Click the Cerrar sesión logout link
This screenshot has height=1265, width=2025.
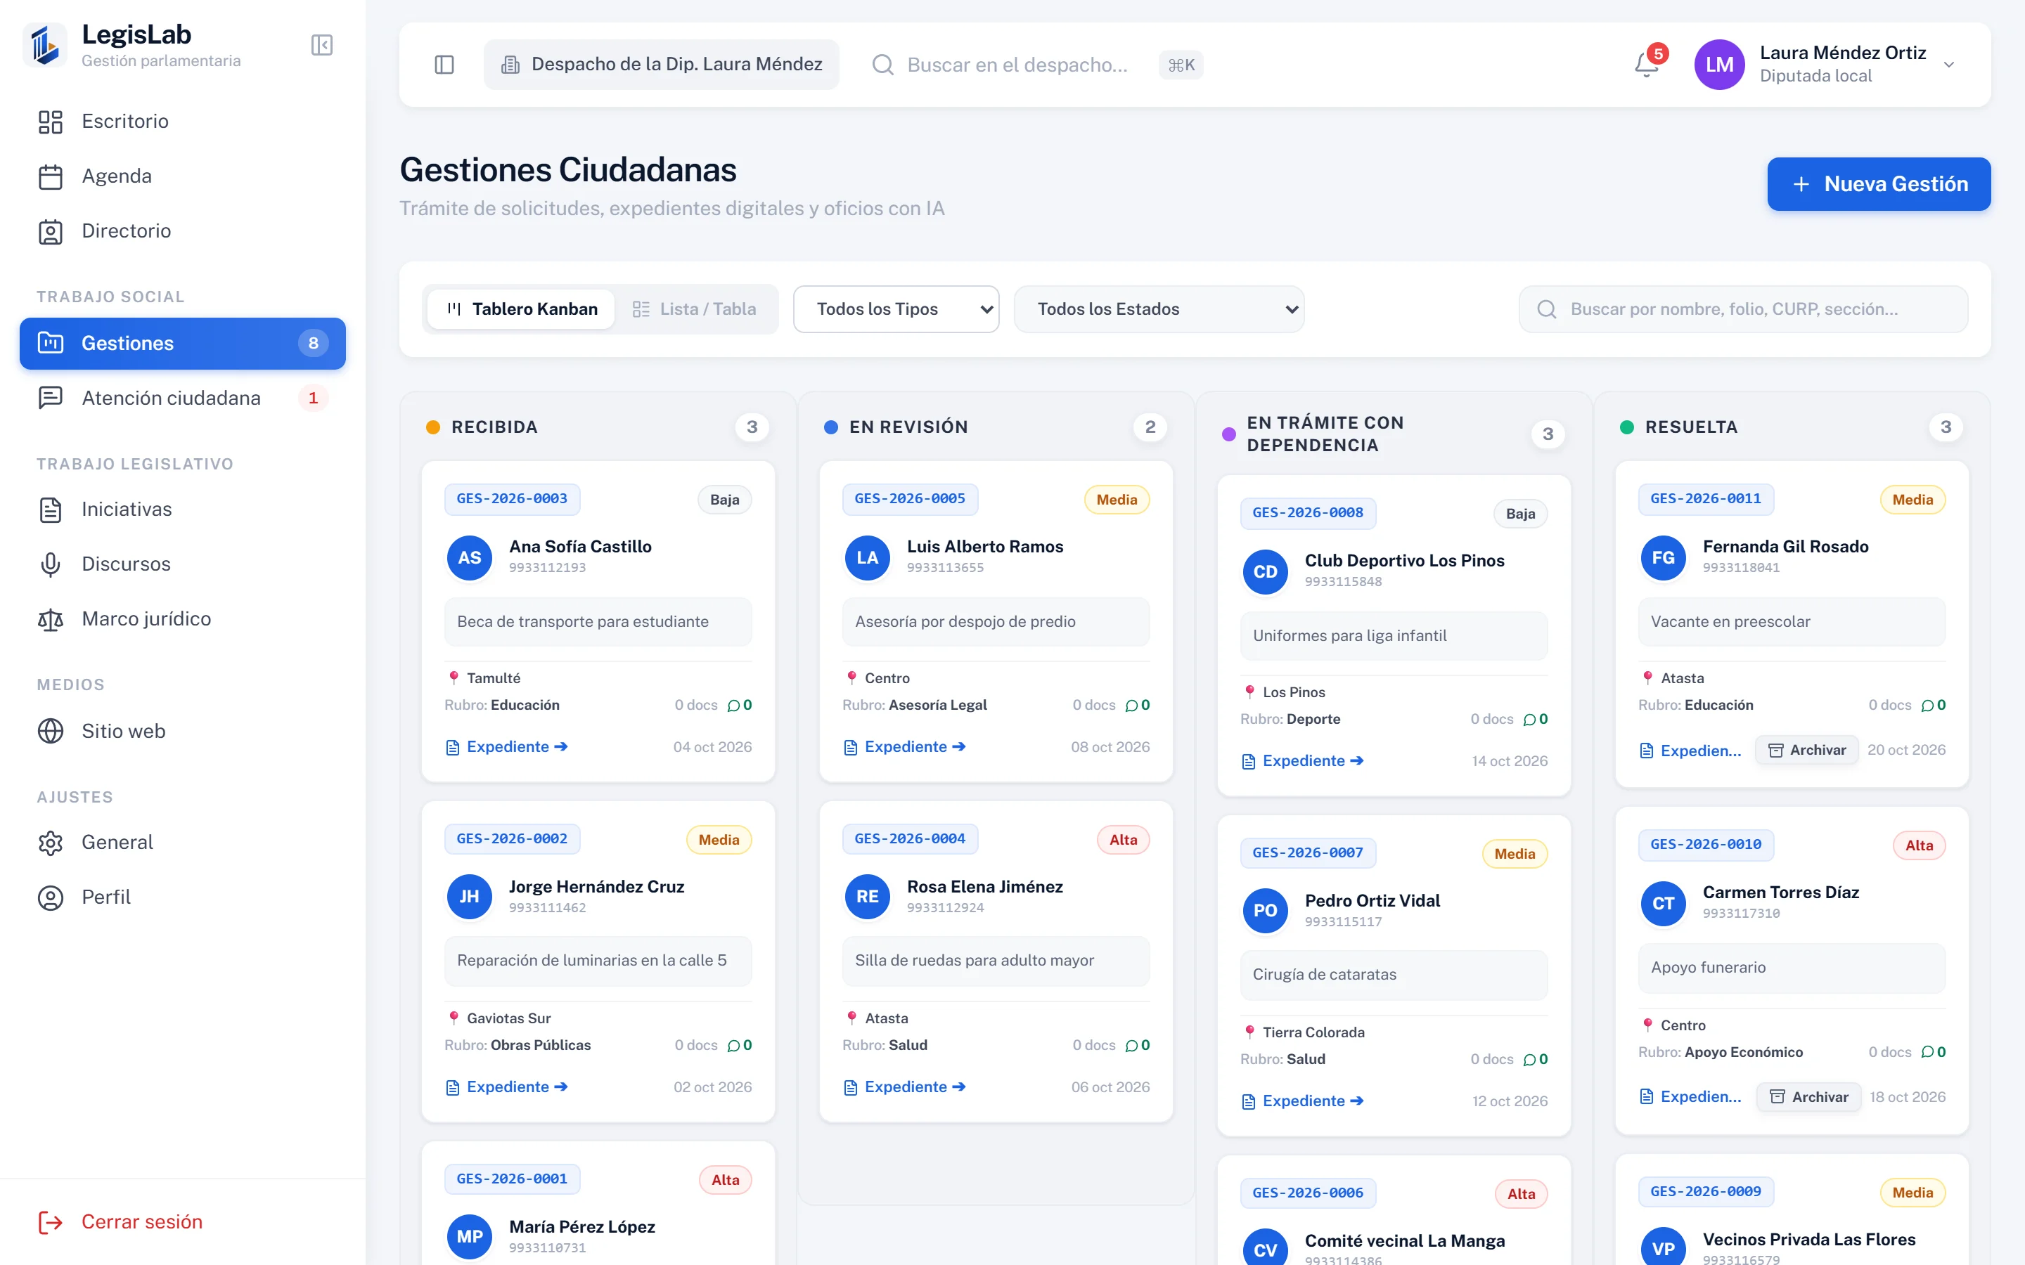coord(120,1221)
